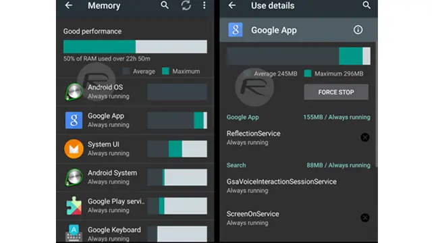Tap the Memory screen title

(104, 5)
